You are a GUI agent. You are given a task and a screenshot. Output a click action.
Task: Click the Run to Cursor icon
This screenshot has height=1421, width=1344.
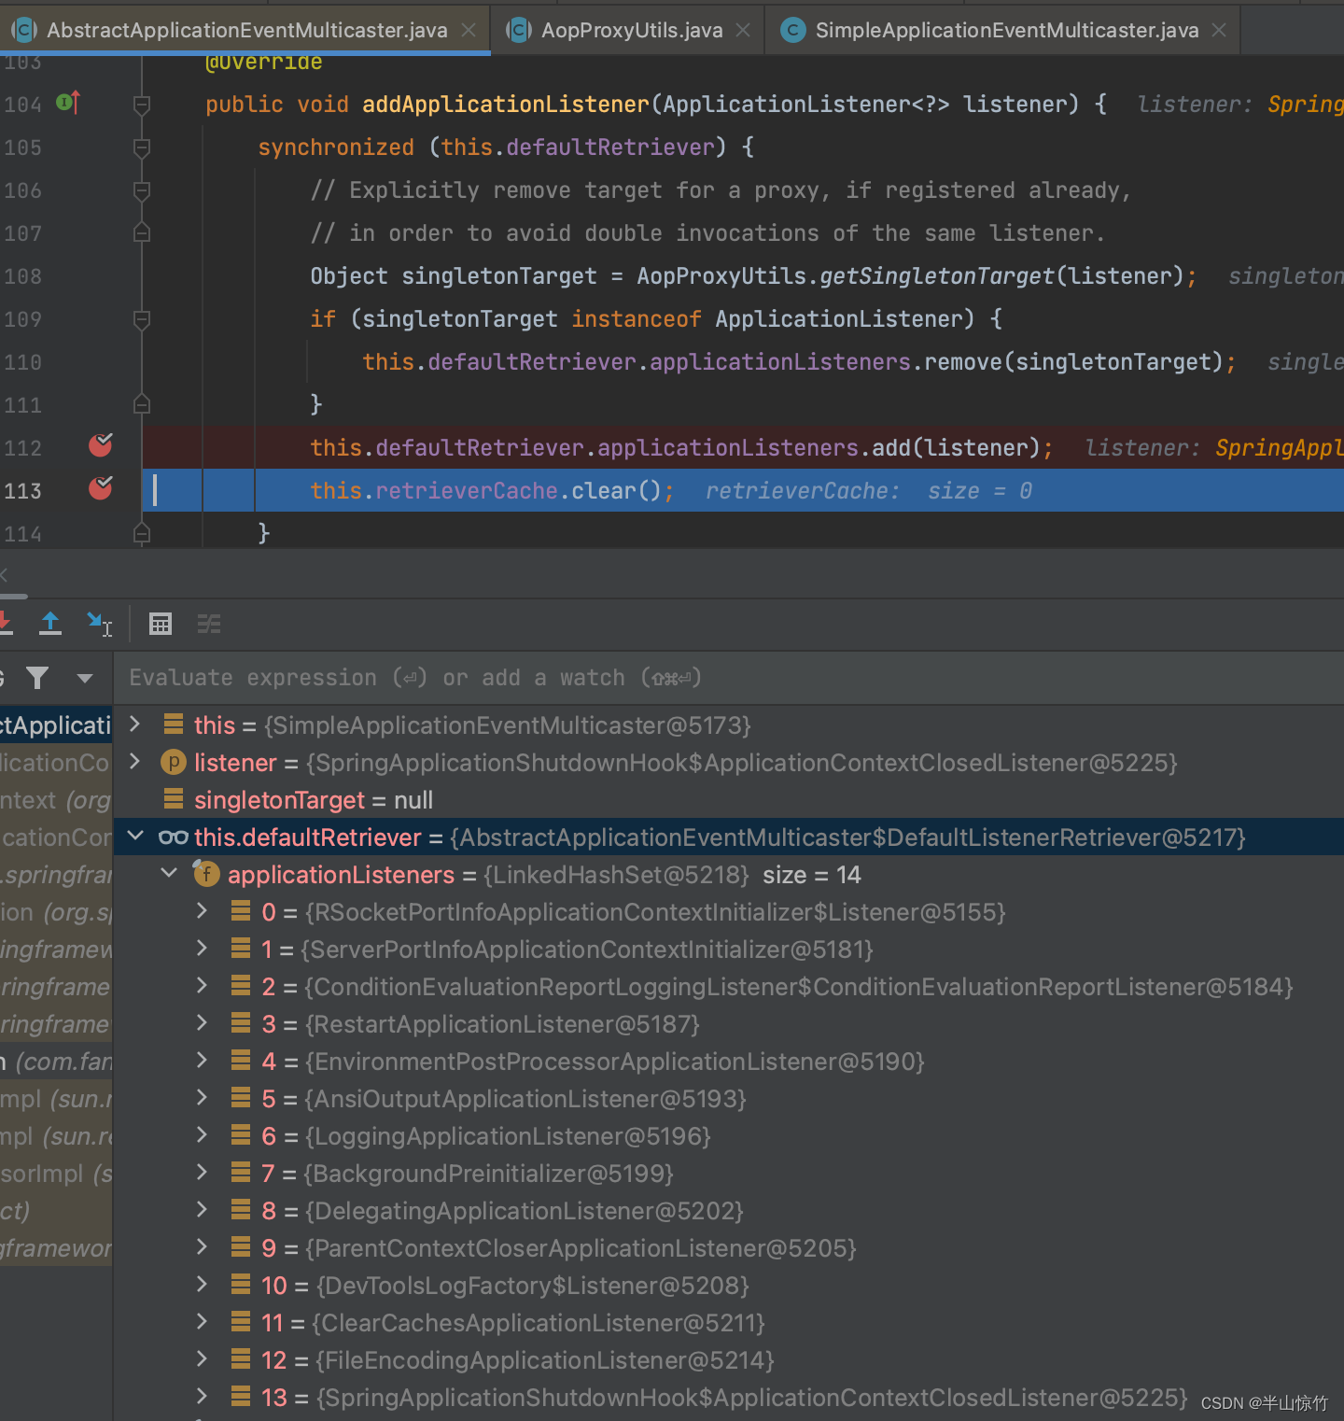coord(99,624)
